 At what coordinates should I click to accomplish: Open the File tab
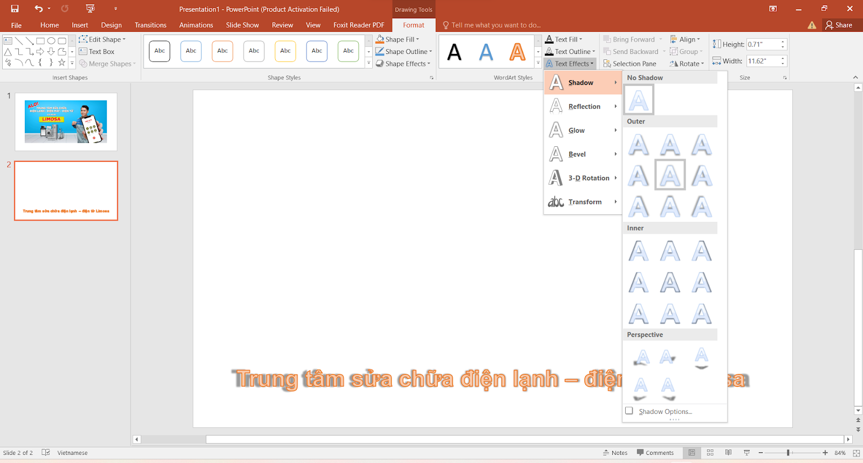tap(16, 25)
